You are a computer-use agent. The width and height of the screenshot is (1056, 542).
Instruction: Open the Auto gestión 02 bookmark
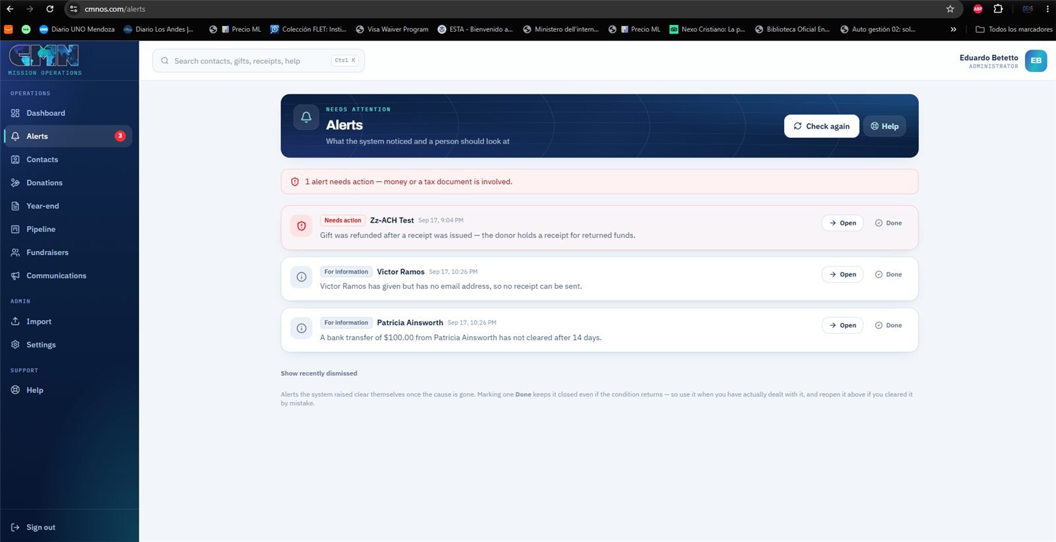(878, 30)
